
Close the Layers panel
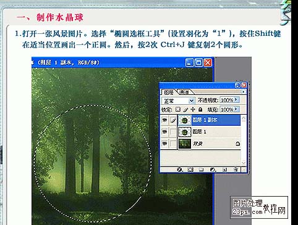coord(244,85)
